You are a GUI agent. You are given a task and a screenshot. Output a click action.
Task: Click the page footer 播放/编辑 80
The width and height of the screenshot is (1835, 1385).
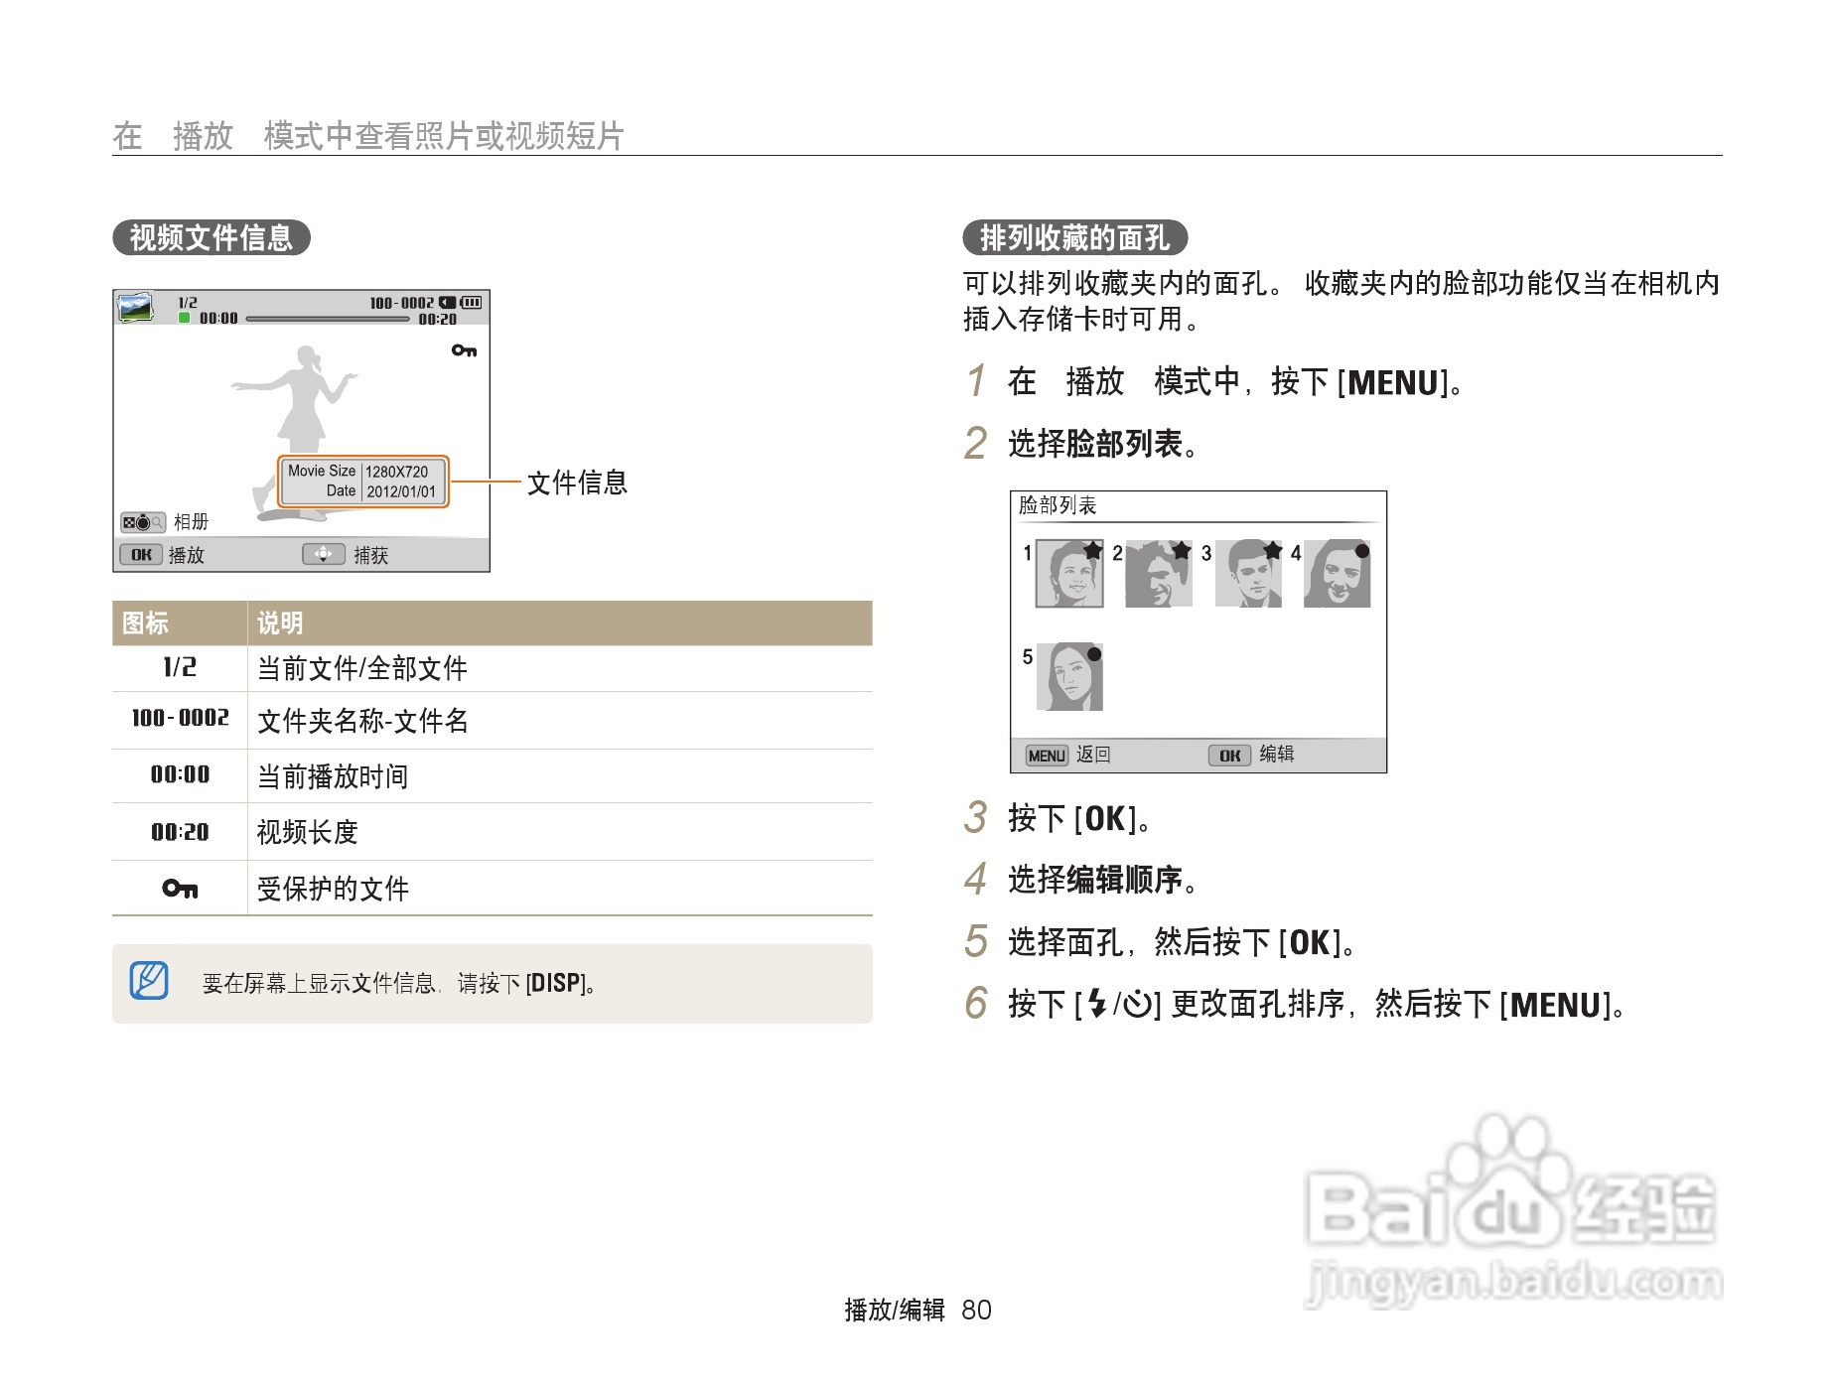click(917, 1311)
